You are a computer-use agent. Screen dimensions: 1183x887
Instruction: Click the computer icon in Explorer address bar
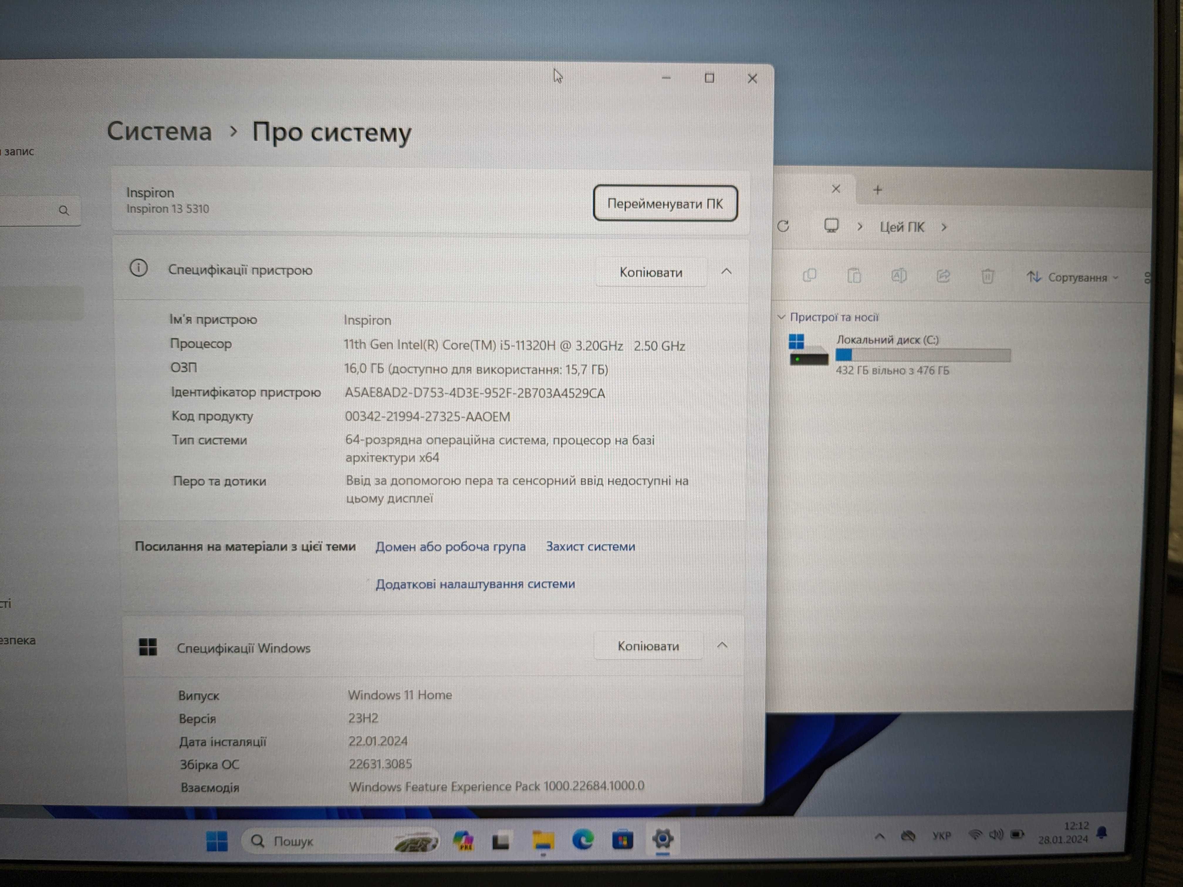[x=831, y=226]
